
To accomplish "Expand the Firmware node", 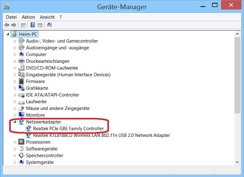I will coord(15,81).
